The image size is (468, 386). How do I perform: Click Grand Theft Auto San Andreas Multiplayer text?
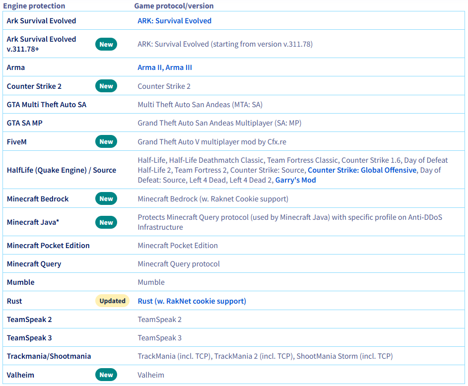(x=219, y=123)
